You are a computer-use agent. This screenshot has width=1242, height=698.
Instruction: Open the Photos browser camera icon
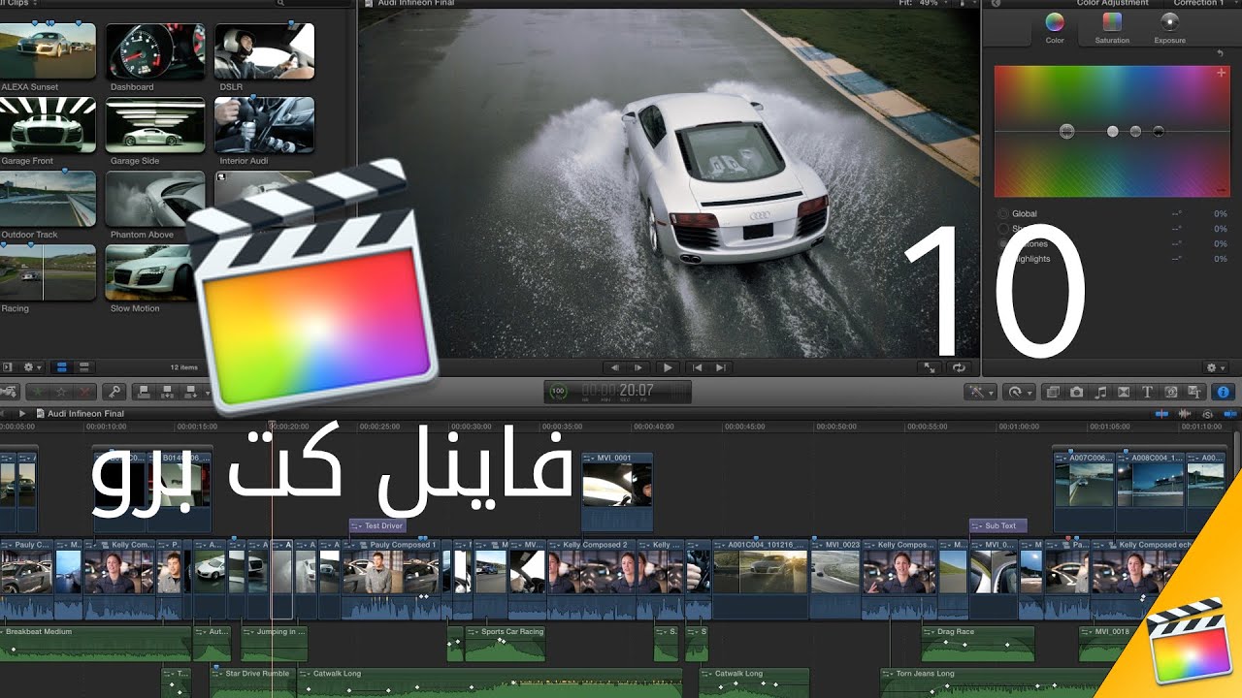click(x=1076, y=392)
